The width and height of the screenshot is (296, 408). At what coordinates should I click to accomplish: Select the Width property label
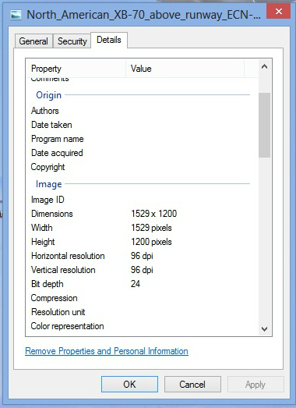[x=42, y=228]
